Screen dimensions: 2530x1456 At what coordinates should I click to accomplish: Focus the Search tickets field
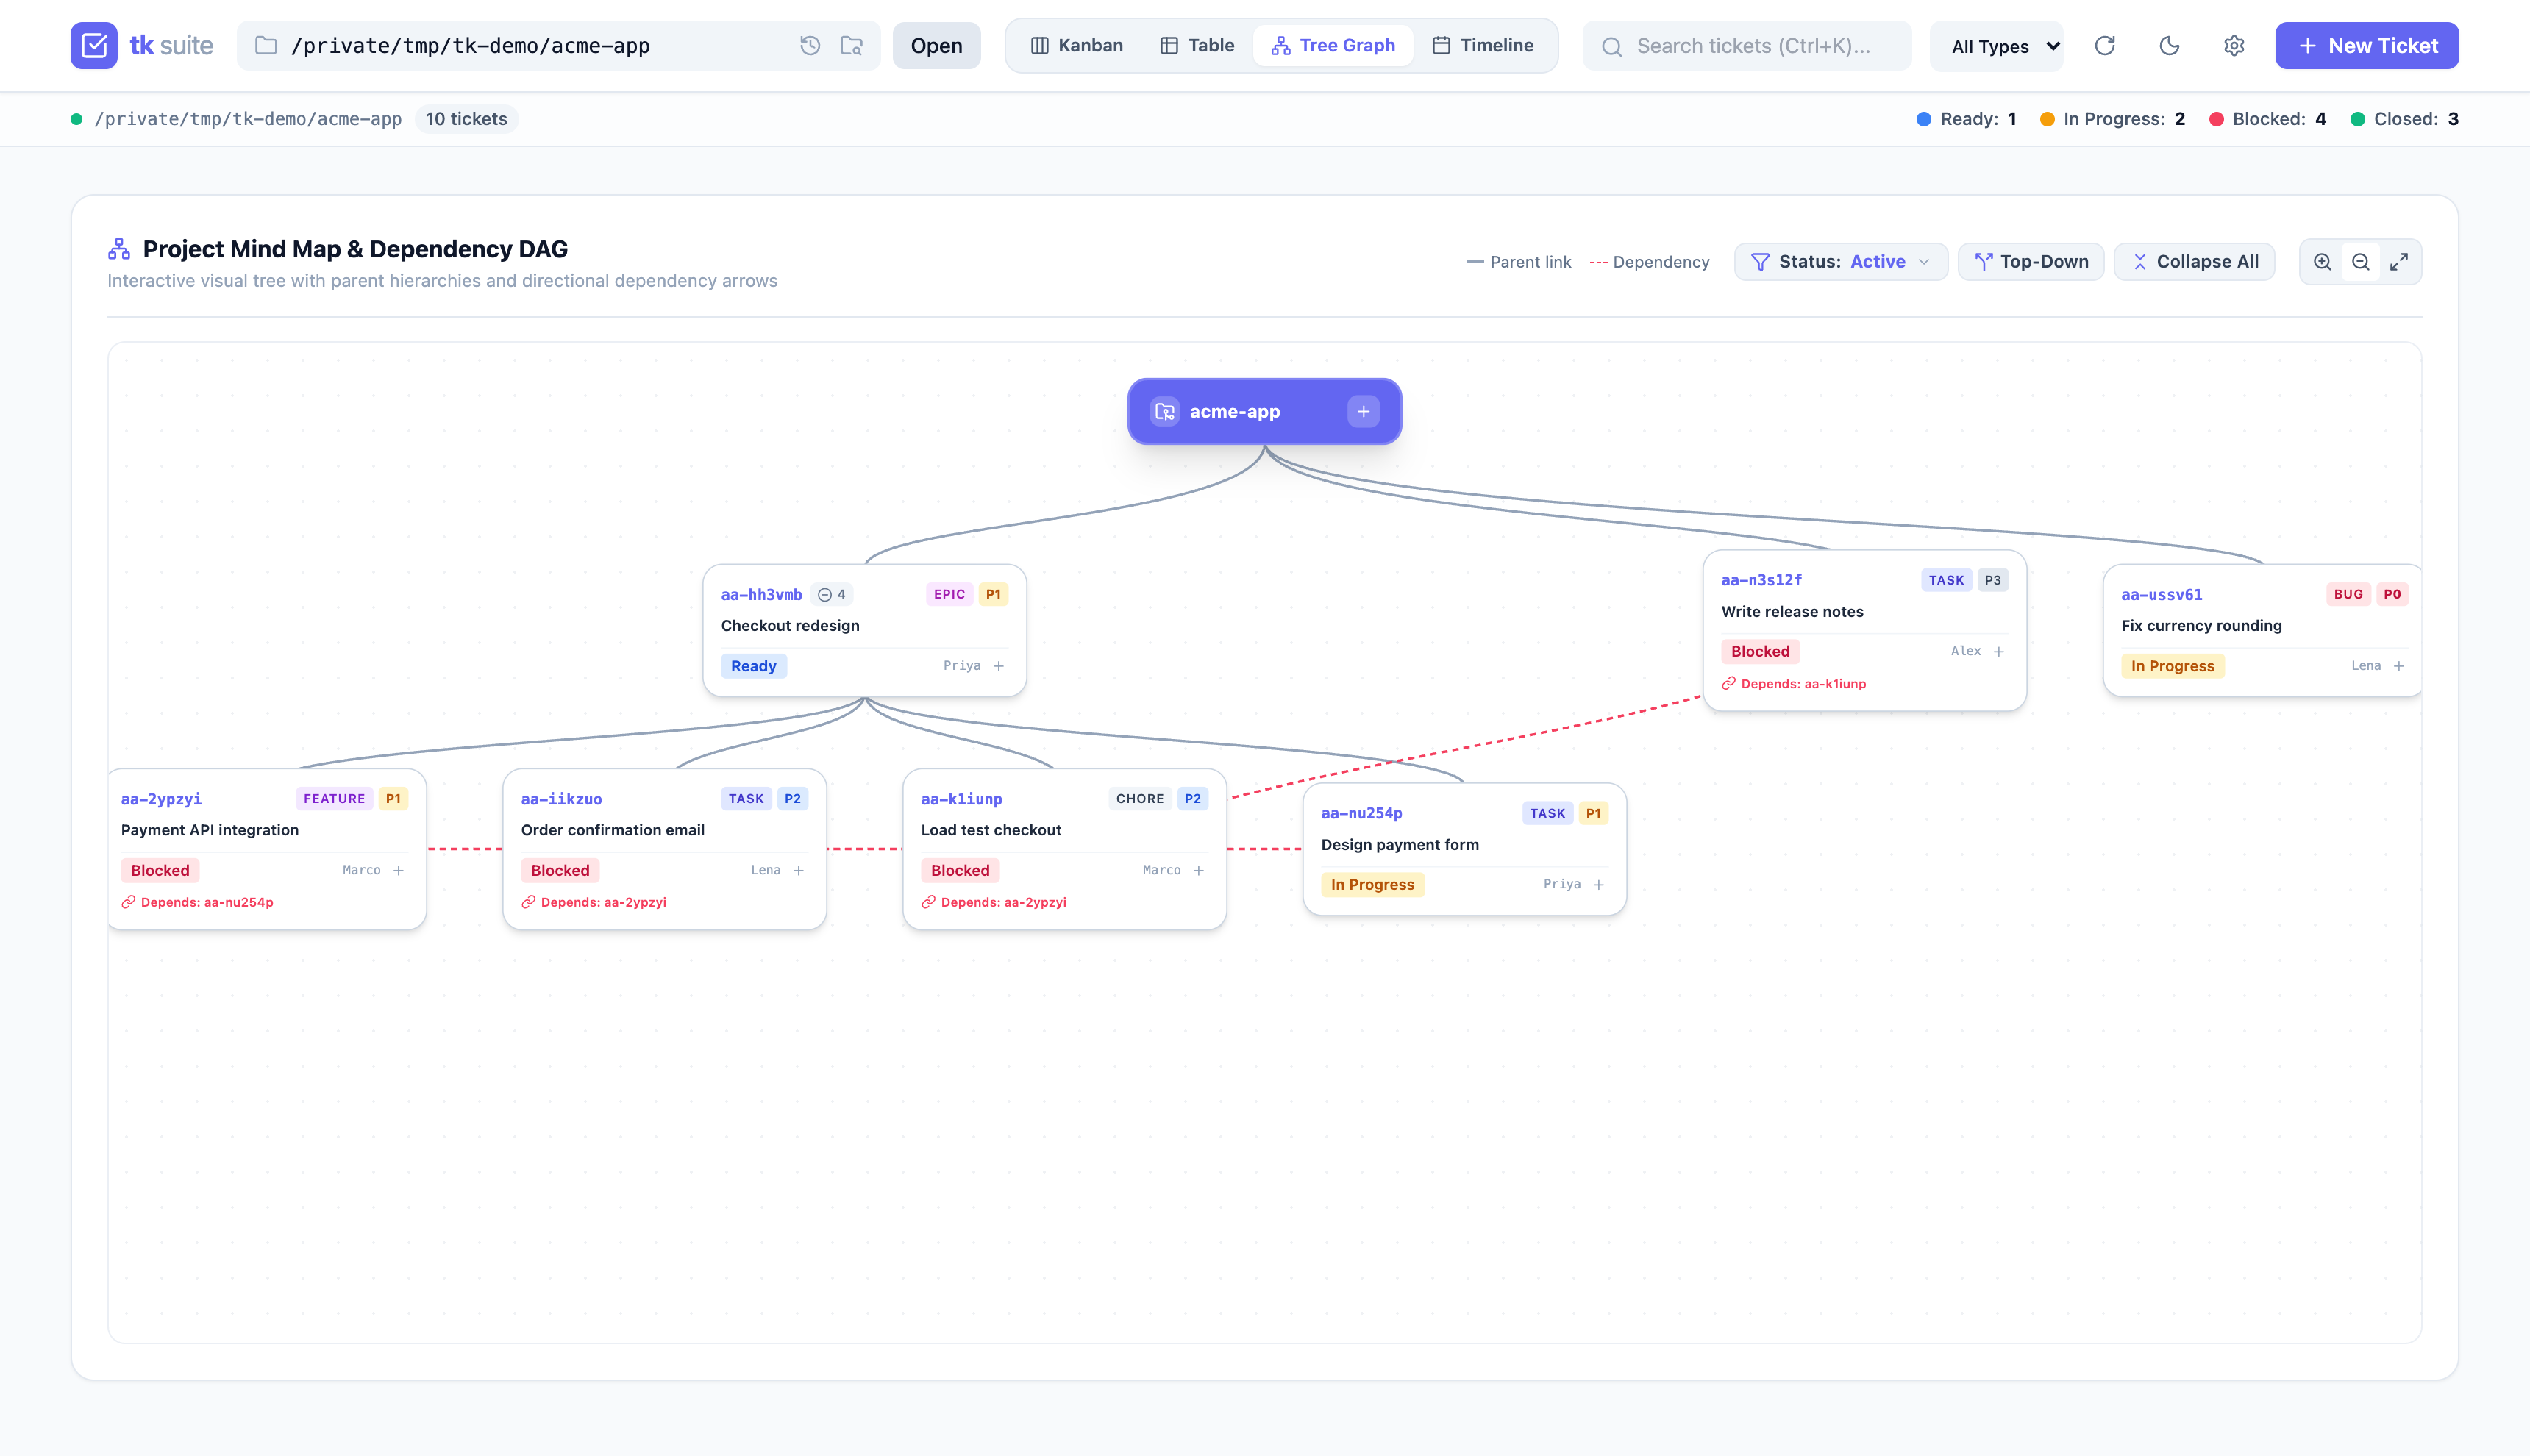click(1747, 46)
